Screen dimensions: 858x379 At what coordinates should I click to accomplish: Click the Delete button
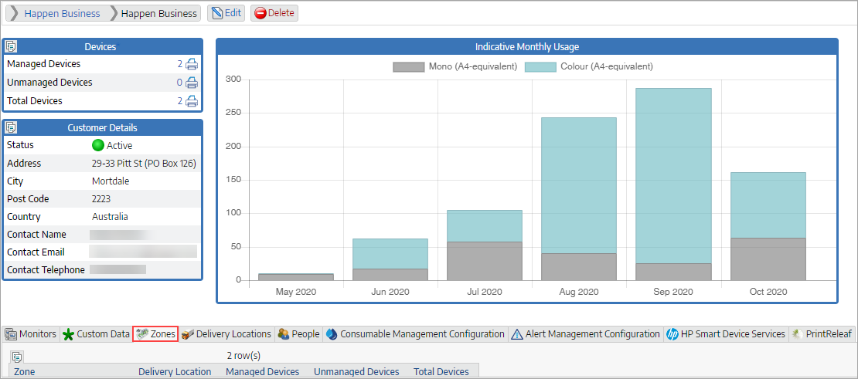coord(274,13)
